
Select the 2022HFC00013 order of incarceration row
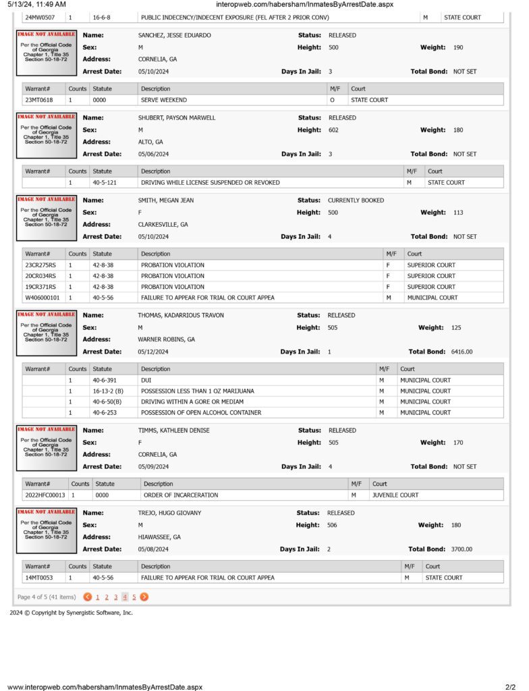(262, 495)
